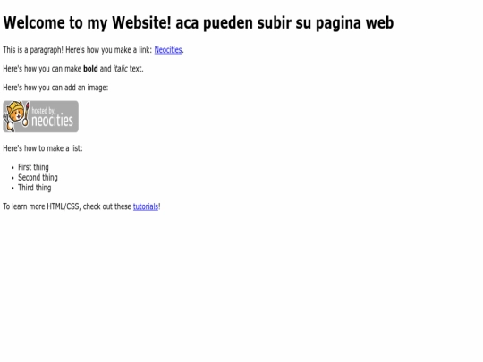
Task: Select the Second thing list item
Action: click(x=38, y=178)
